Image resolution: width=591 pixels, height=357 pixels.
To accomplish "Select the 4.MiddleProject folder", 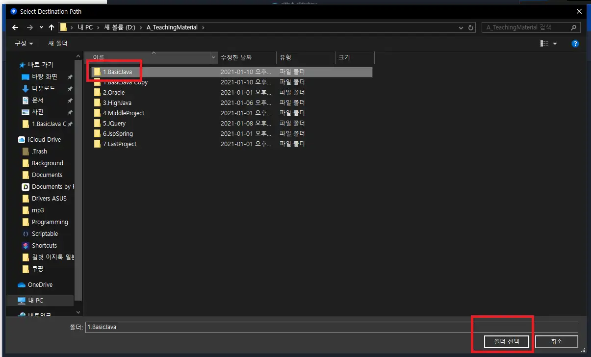I will (x=231, y=113).
